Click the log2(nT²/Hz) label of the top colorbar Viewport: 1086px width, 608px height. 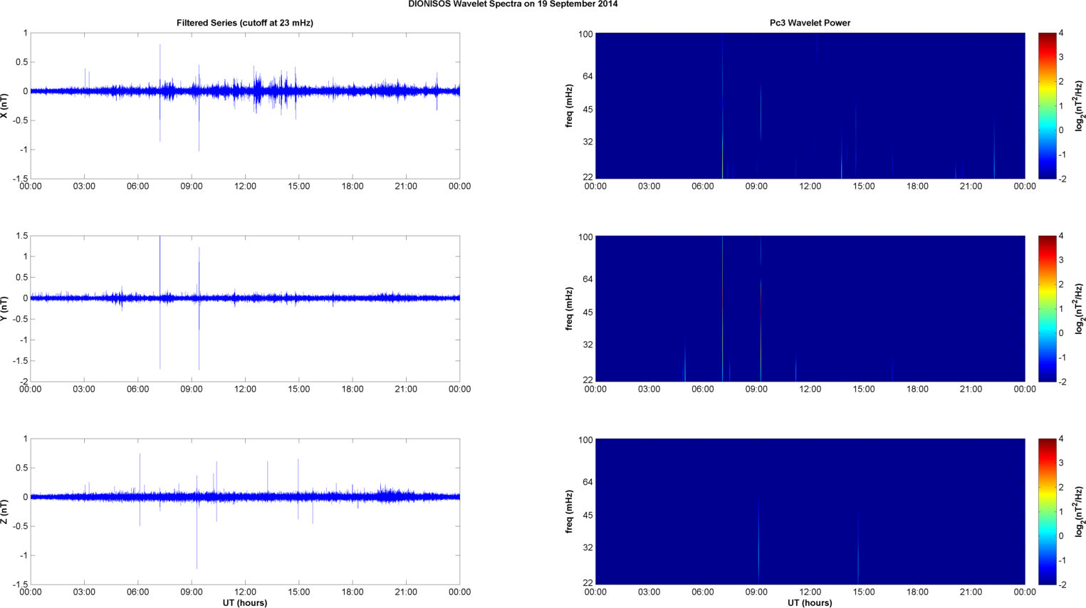(x=1080, y=106)
